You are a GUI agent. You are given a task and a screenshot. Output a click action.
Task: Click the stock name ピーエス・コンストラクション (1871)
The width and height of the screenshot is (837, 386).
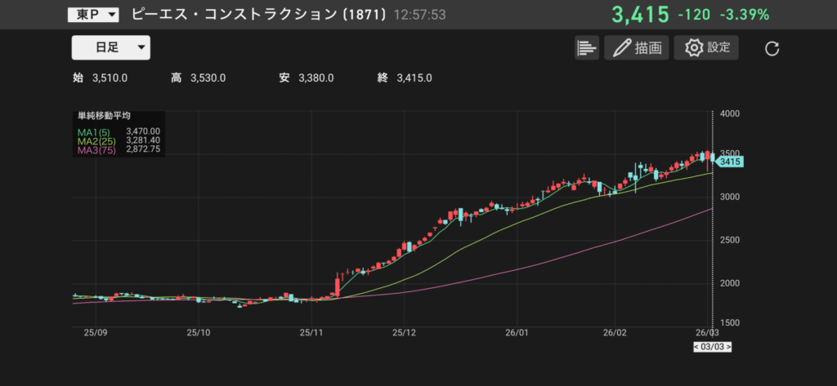259,15
